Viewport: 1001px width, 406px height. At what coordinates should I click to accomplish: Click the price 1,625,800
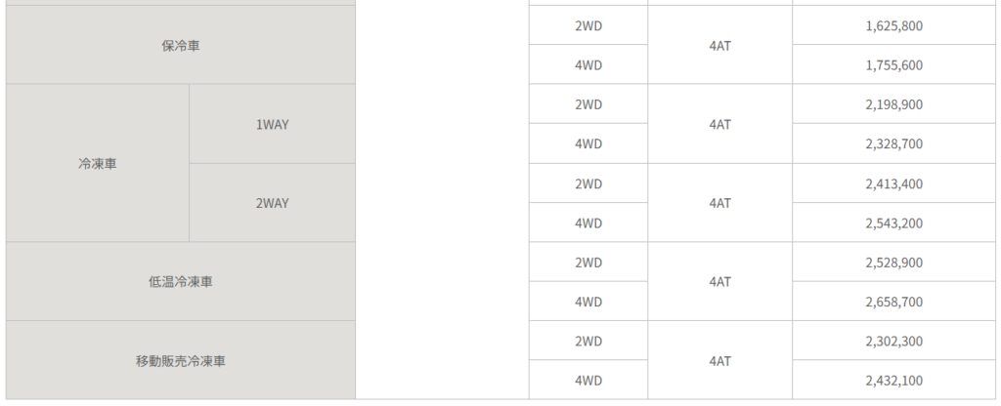893,25
